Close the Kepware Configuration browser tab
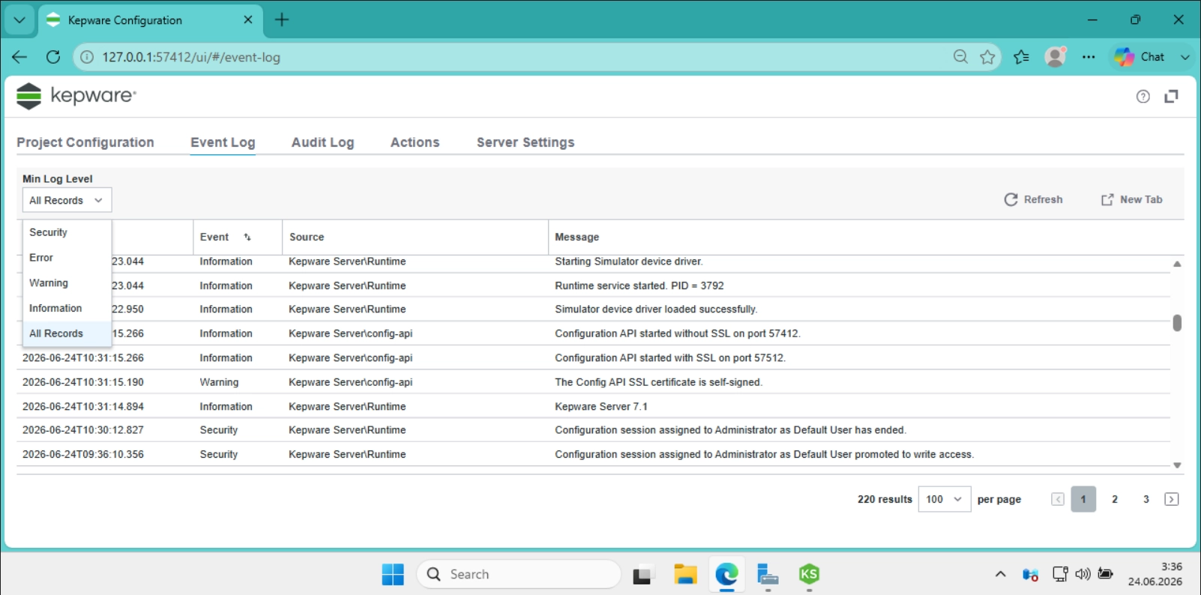The width and height of the screenshot is (1201, 595). click(248, 20)
